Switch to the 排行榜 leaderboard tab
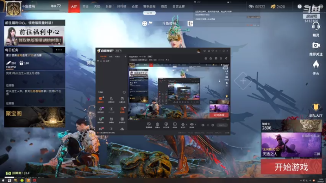Viewport: 326px width, 183px height. 121,7
